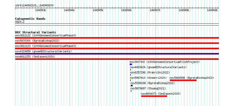Click the blue tick under nsv5967413
The image size is (226, 106).
(x=131, y=80)
